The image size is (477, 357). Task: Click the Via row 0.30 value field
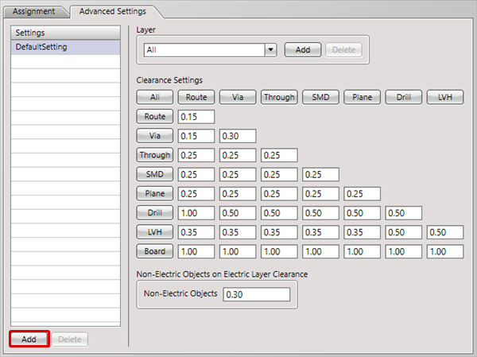tap(238, 136)
